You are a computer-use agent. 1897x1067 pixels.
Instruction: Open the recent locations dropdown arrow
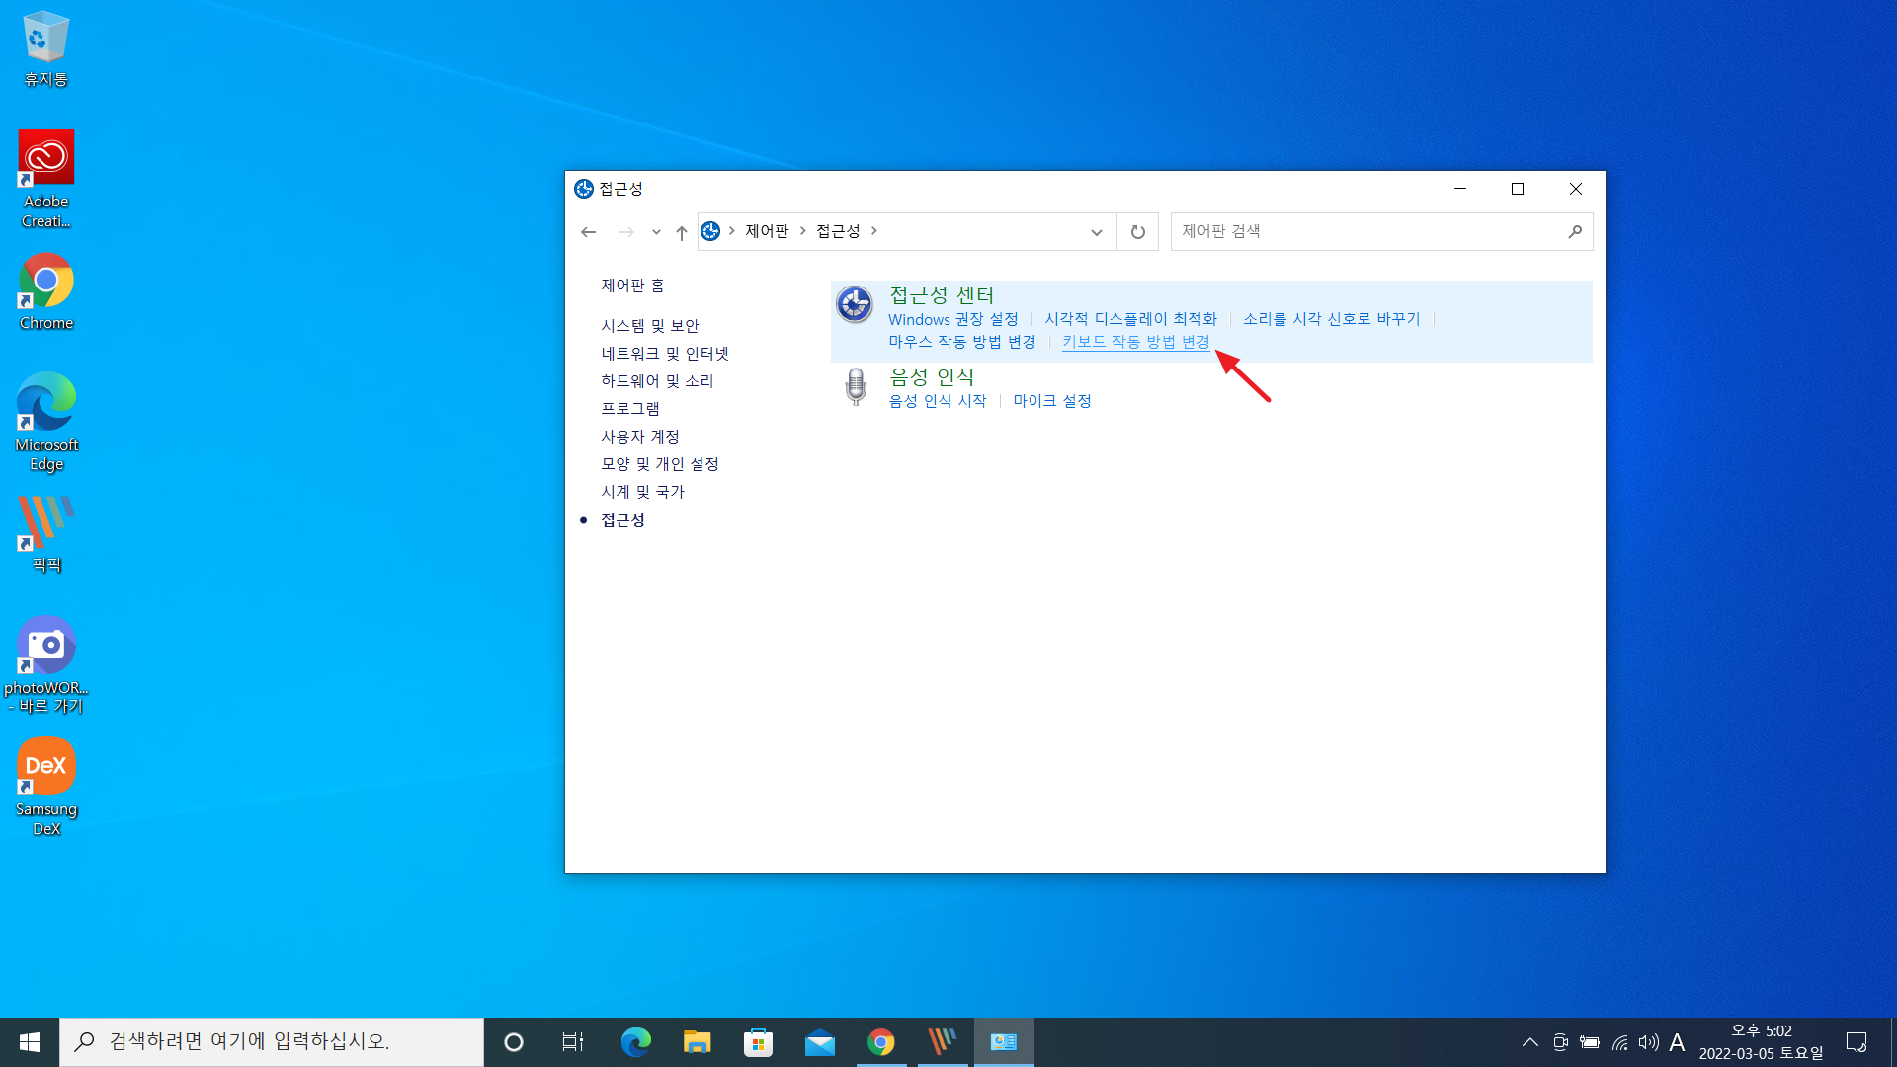[656, 232]
